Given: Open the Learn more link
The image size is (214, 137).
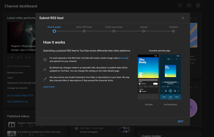Looking at the screenshot, I should (49, 87).
